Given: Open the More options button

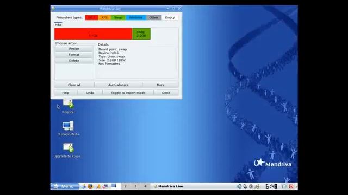Looking at the screenshot, I should 160,85.
